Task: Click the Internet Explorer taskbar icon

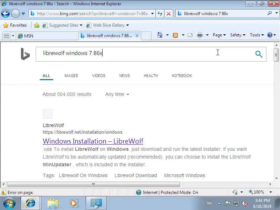Action: pyautogui.click(x=30, y=203)
